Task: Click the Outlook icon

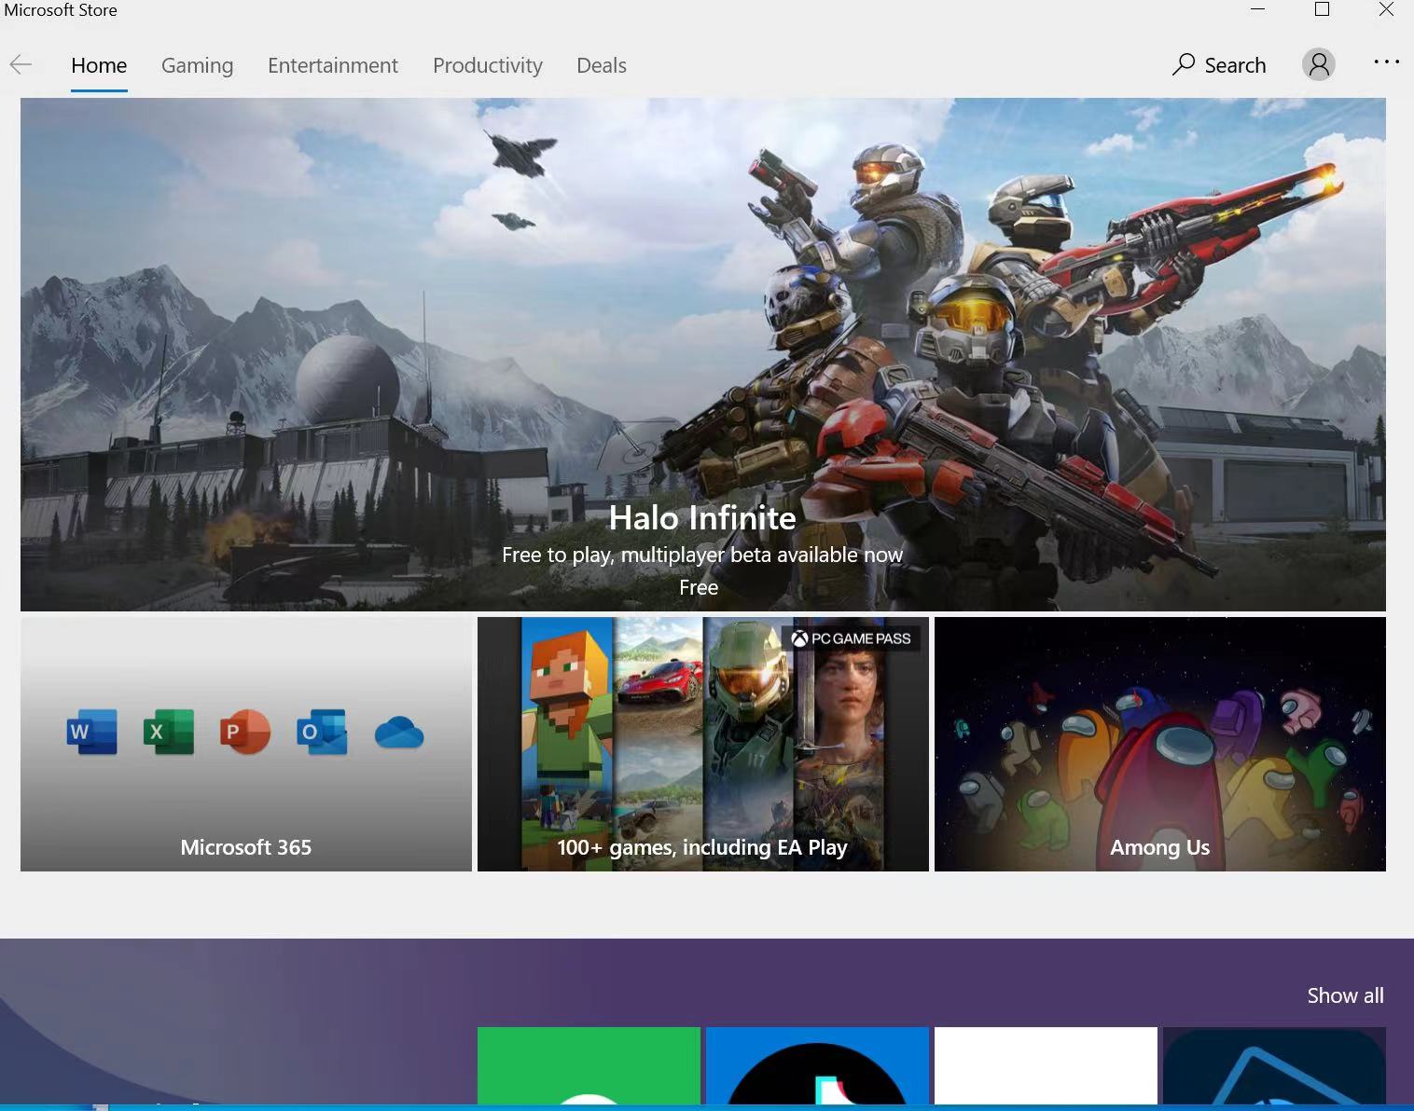Action: click(x=322, y=733)
